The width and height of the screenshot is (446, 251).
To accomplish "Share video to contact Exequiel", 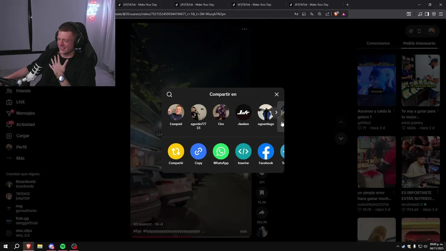I will [176, 115].
